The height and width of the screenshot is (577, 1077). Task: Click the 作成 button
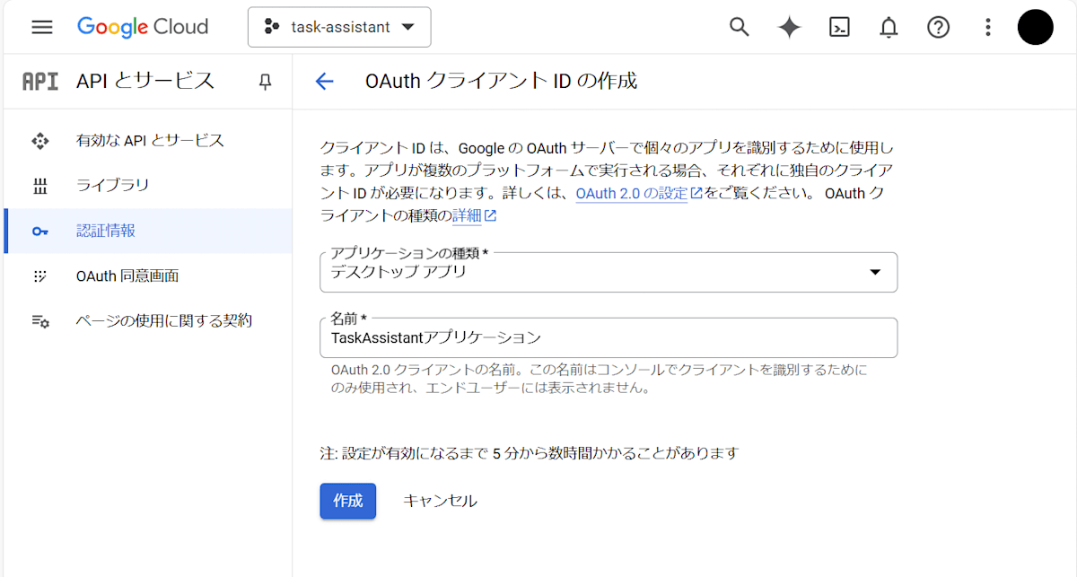click(x=348, y=501)
